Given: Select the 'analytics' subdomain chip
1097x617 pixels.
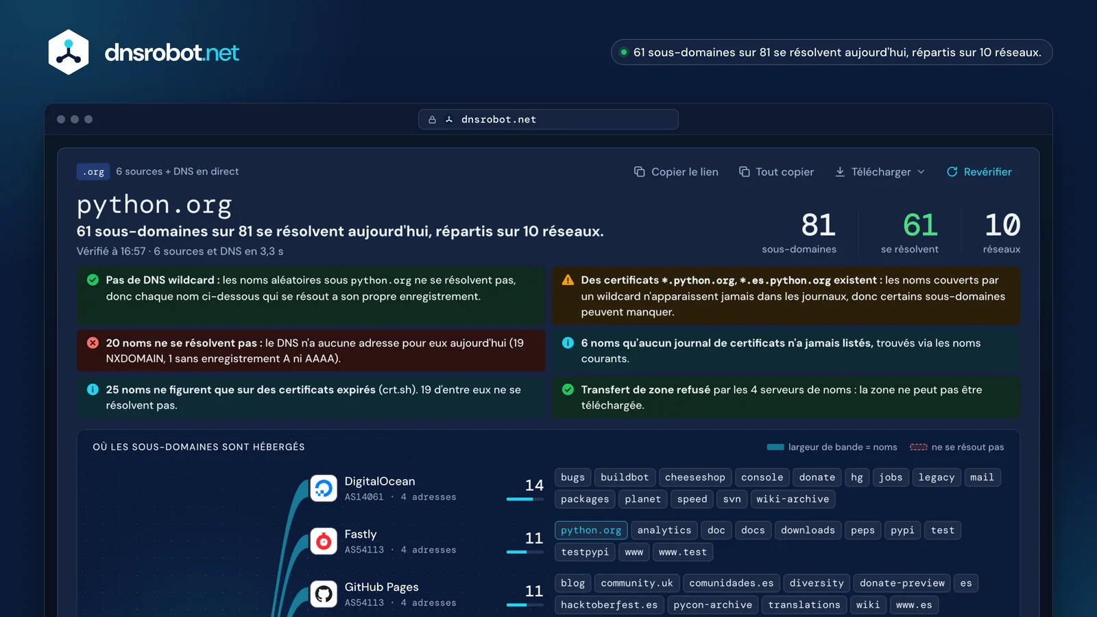Looking at the screenshot, I should (664, 530).
